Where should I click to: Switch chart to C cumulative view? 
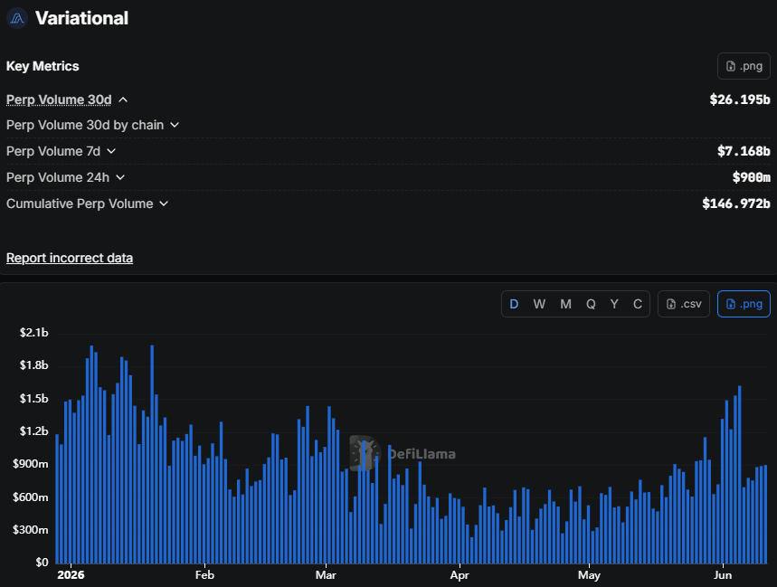coord(638,304)
